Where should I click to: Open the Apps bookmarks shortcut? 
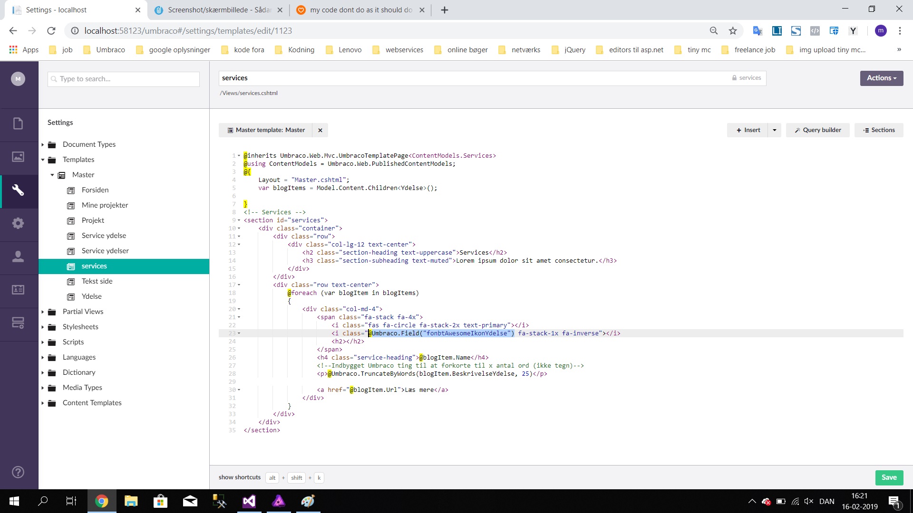24,50
